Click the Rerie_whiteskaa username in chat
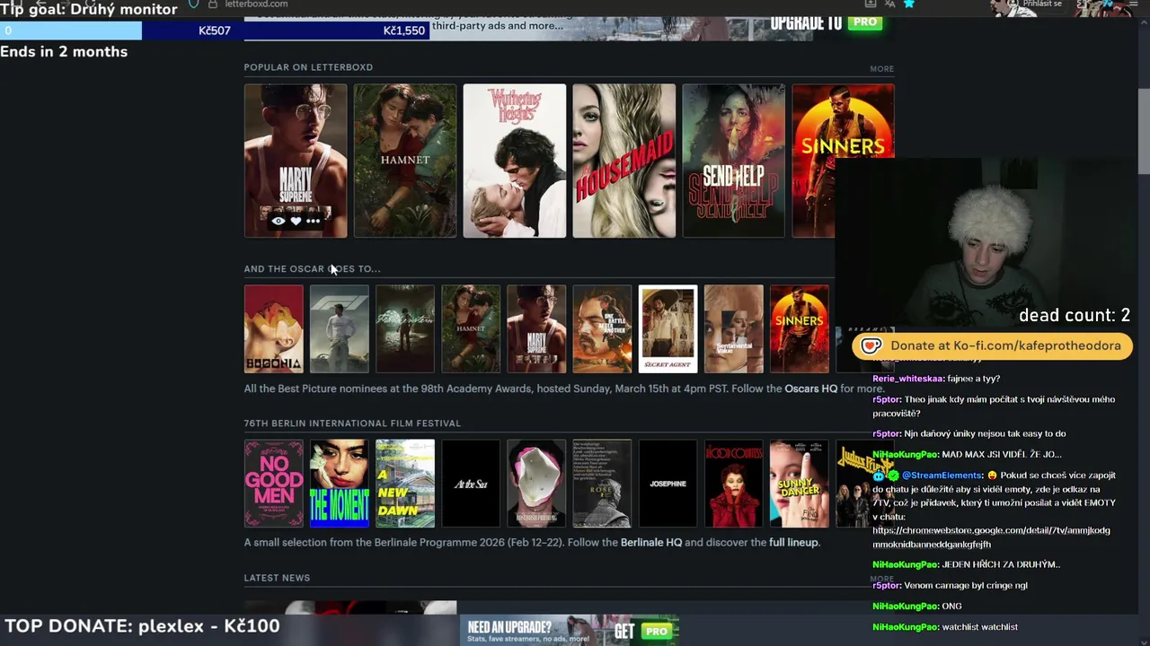 click(x=907, y=379)
